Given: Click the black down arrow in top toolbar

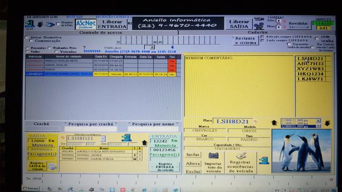Looking at the screenshot, I should coord(40,25).
